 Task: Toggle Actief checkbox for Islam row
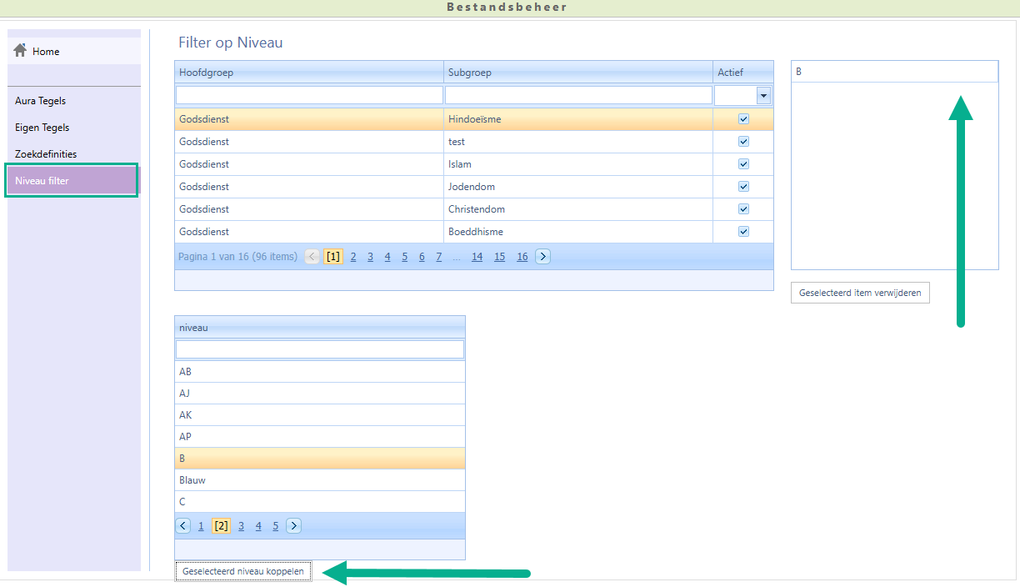[x=743, y=164]
